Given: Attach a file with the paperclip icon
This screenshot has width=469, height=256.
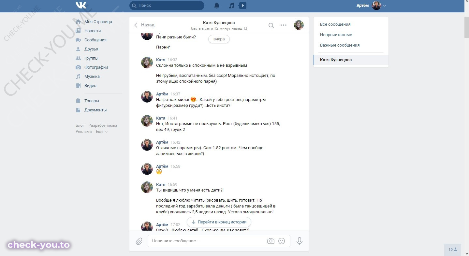Looking at the screenshot, I should (139, 241).
